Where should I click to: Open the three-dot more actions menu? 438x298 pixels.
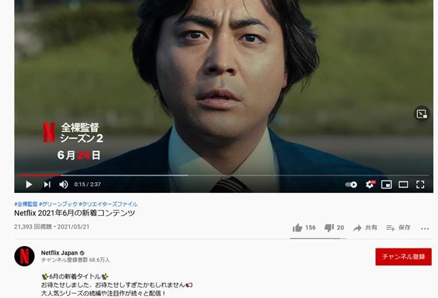coord(425,229)
